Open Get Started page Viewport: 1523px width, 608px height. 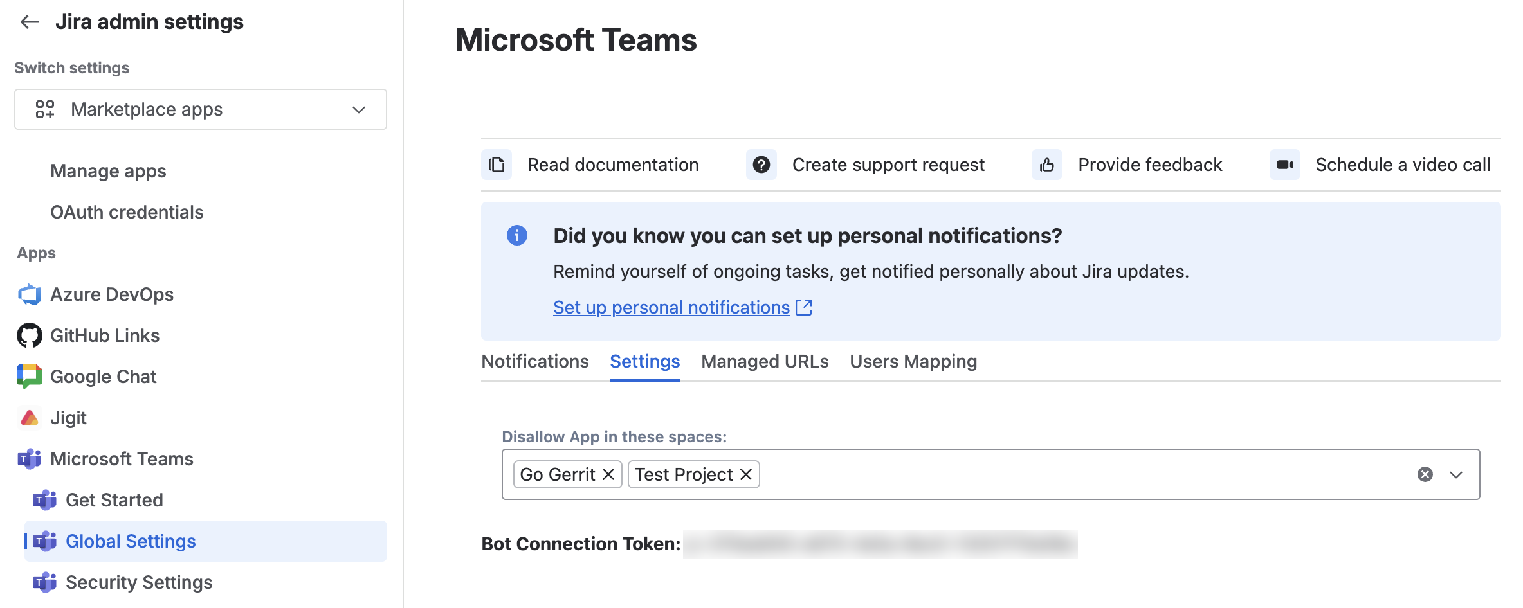(x=114, y=500)
